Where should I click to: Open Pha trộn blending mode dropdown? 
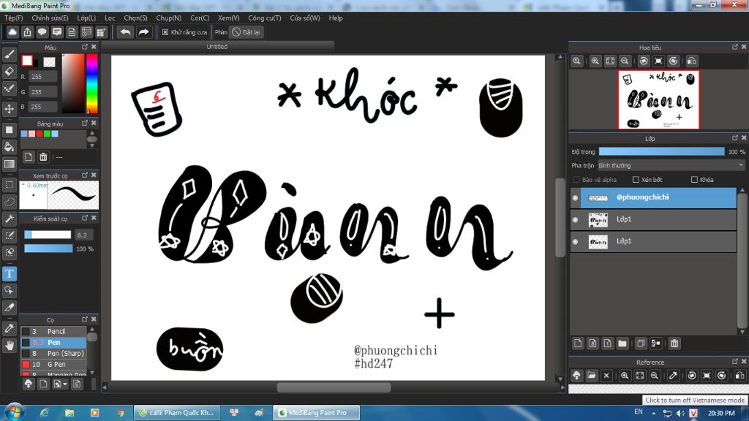point(671,166)
